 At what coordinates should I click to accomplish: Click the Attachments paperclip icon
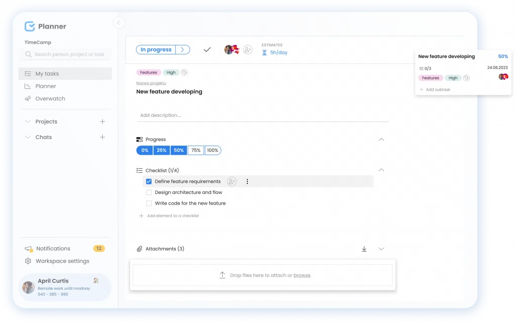pyautogui.click(x=140, y=249)
